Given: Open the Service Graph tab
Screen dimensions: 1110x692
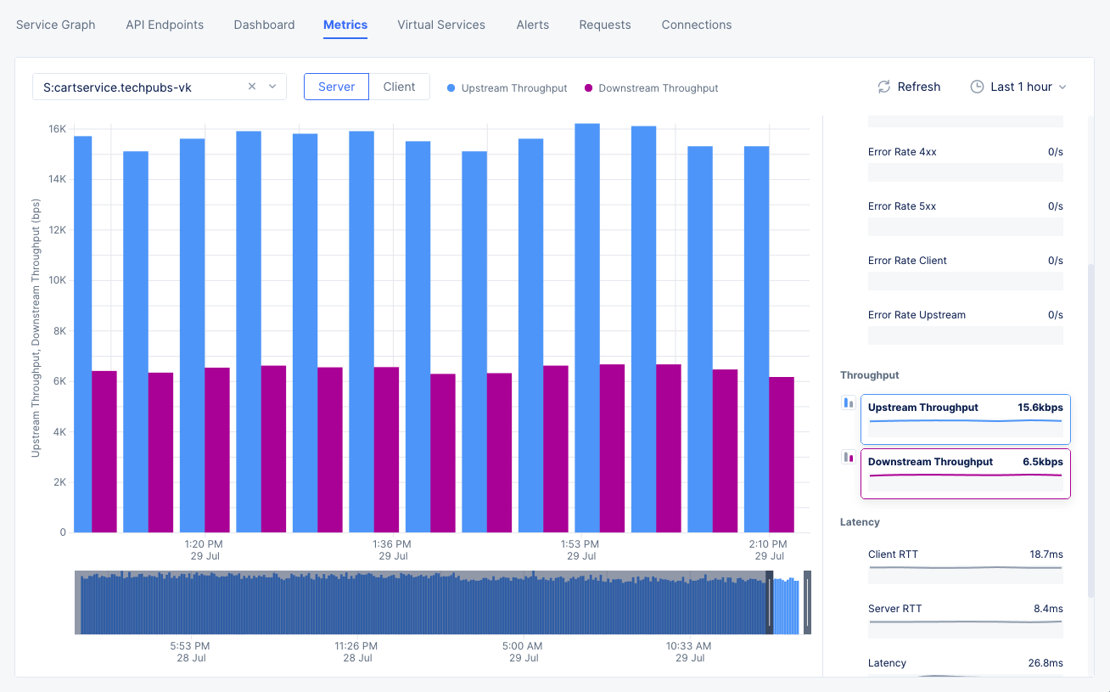Looking at the screenshot, I should click(56, 25).
